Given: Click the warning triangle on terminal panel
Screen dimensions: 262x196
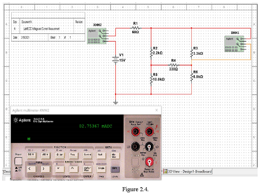Looking at the screenshot, I should (142, 175).
